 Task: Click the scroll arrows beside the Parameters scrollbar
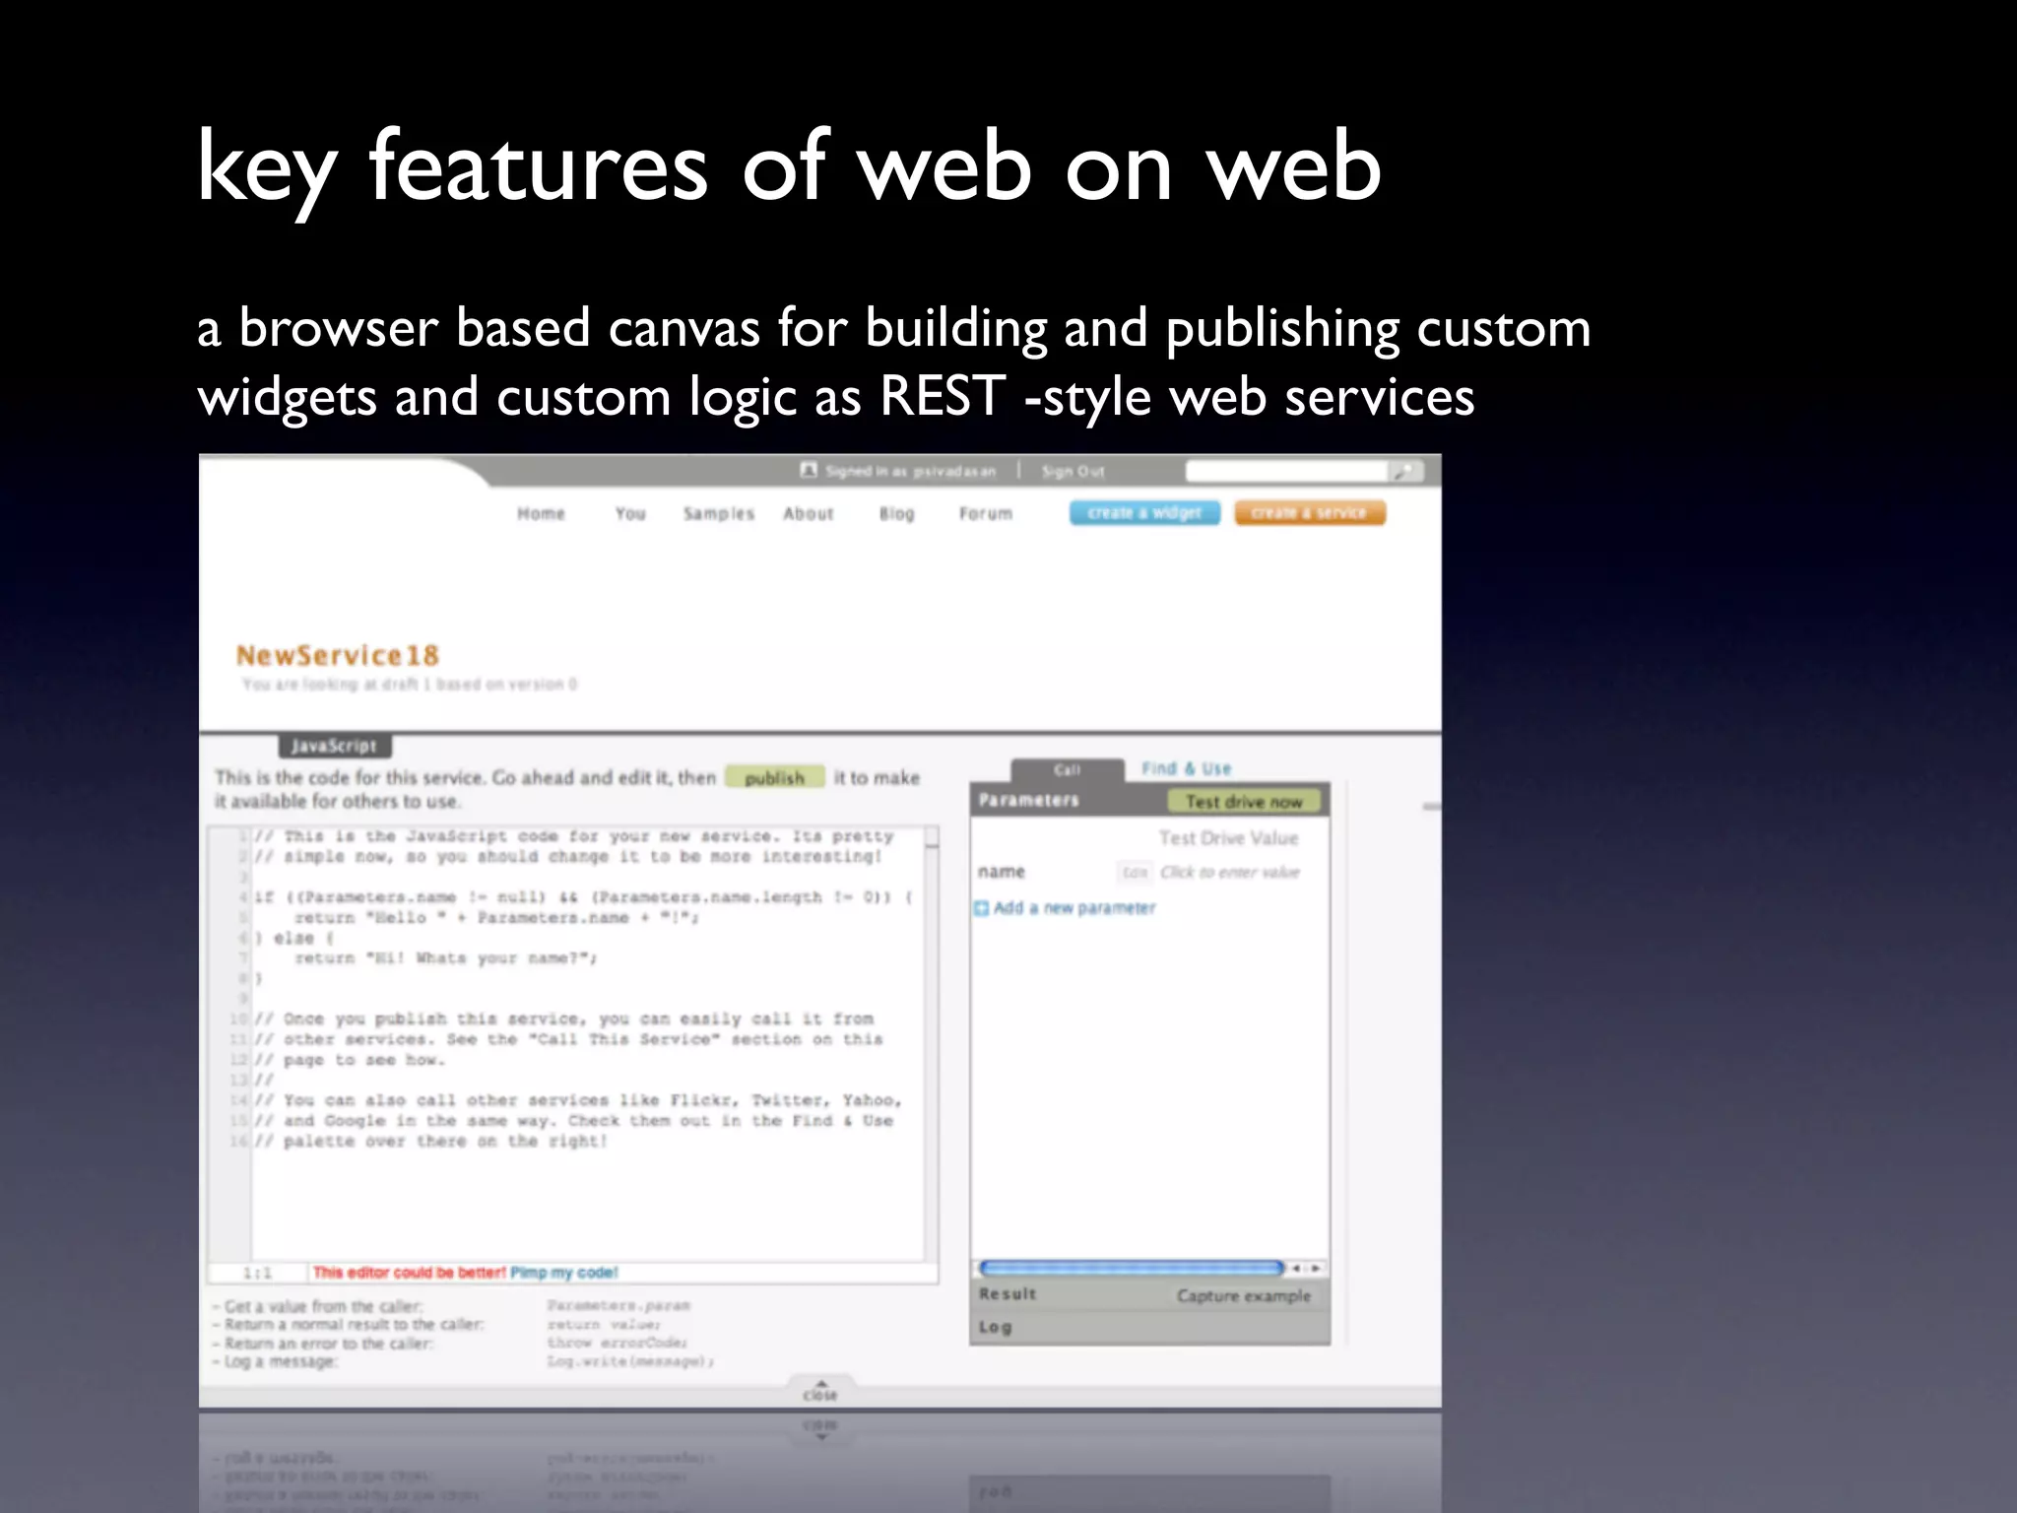coord(1307,1268)
